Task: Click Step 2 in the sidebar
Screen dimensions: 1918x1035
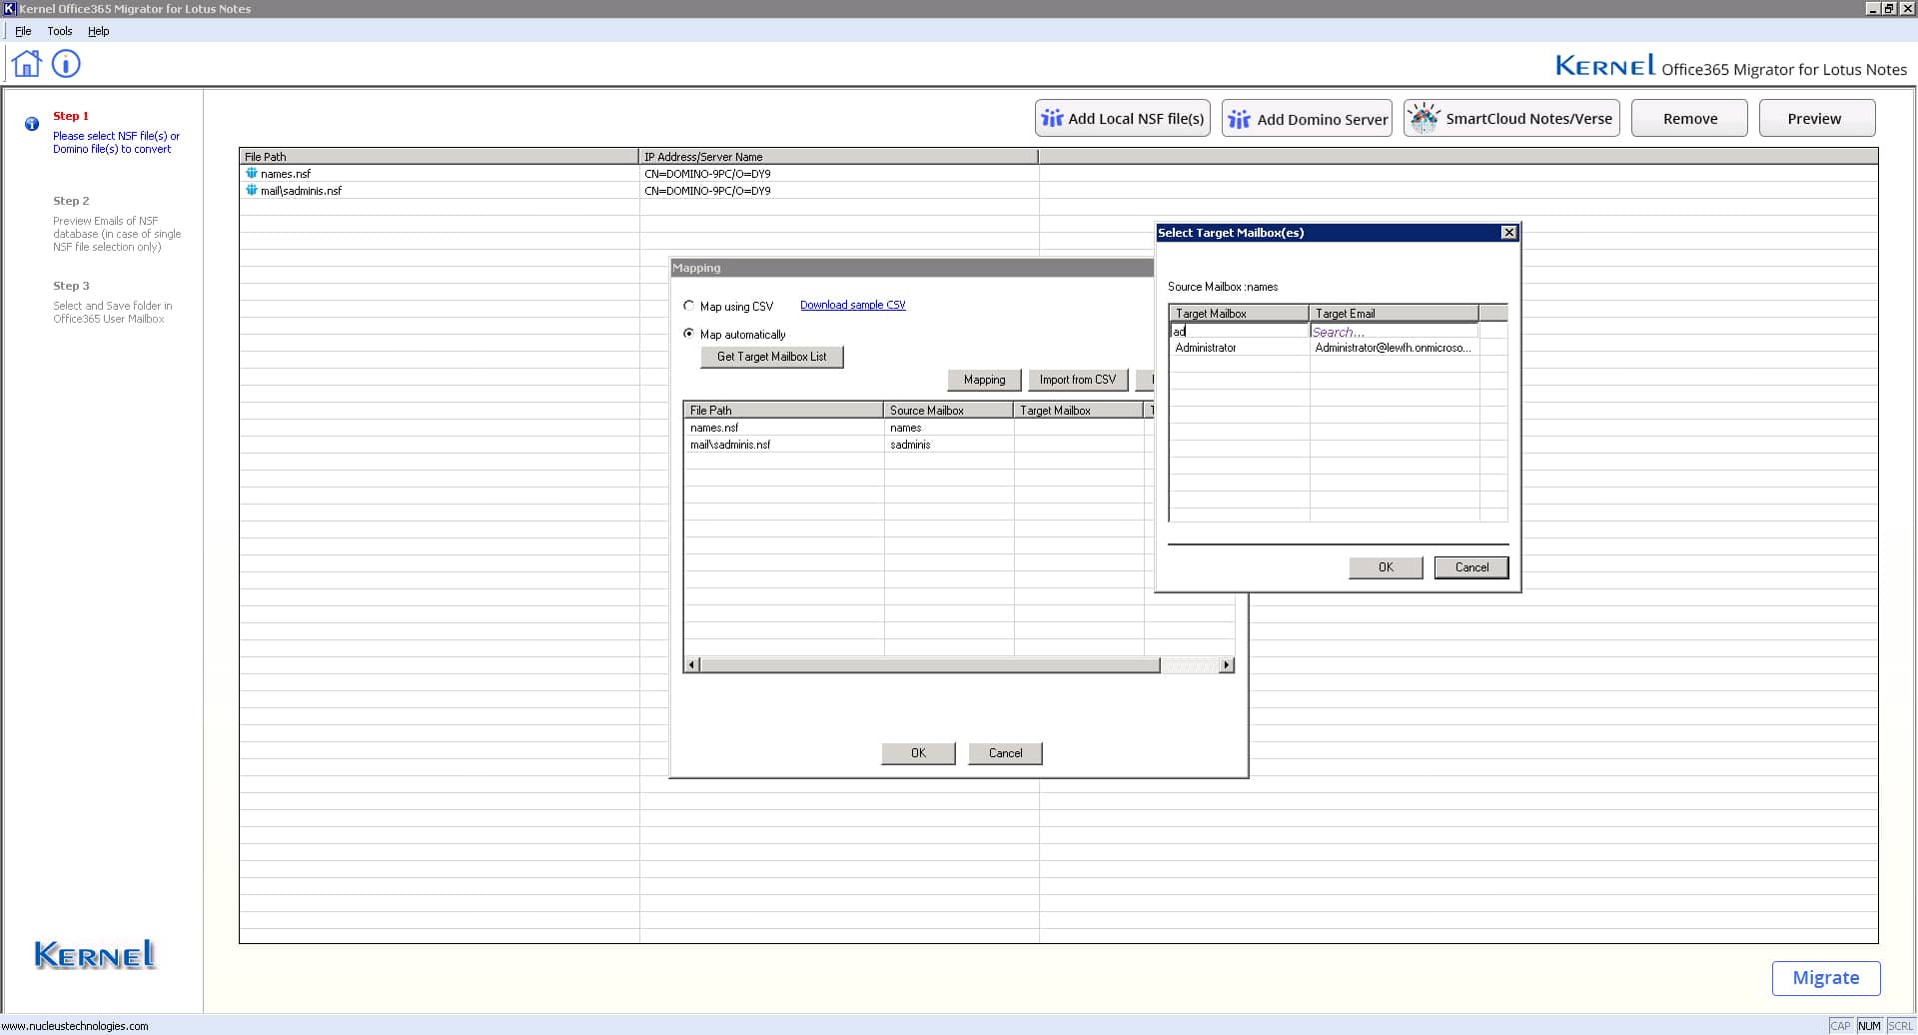Action: pos(71,201)
